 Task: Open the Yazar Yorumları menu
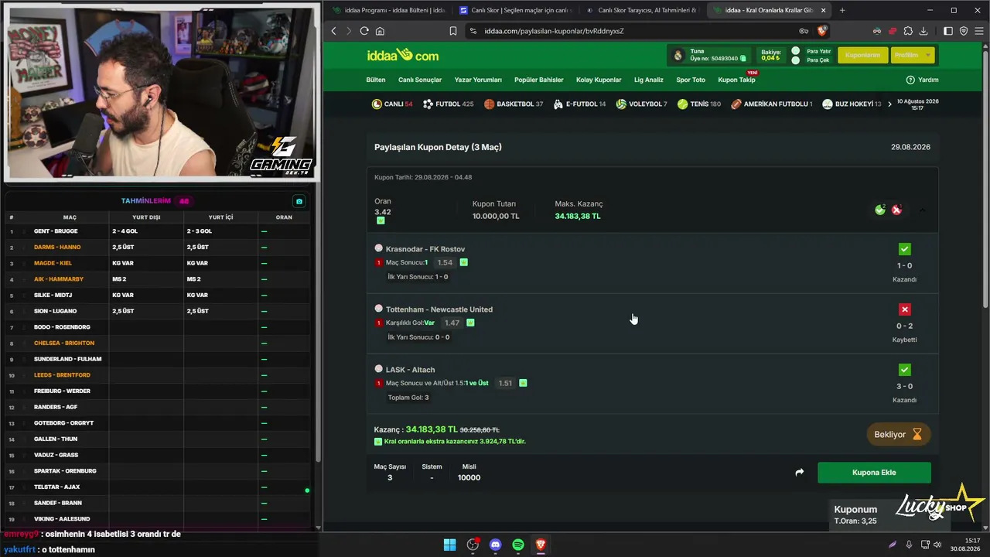click(x=478, y=80)
